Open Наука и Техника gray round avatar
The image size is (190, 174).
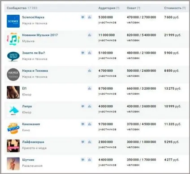13,75
